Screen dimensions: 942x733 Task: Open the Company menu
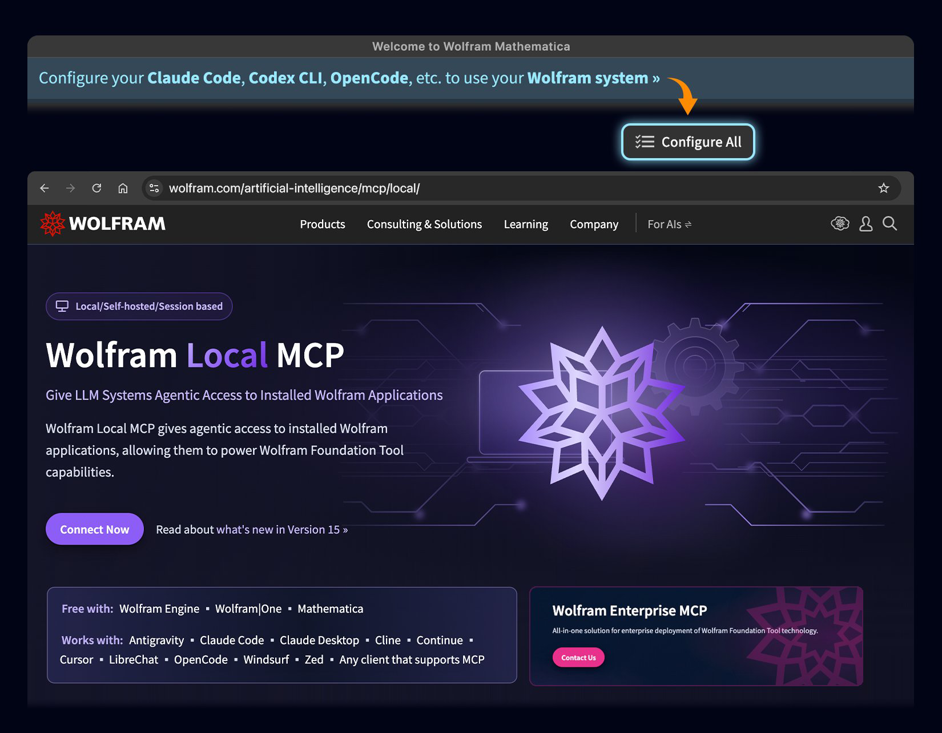coord(594,224)
